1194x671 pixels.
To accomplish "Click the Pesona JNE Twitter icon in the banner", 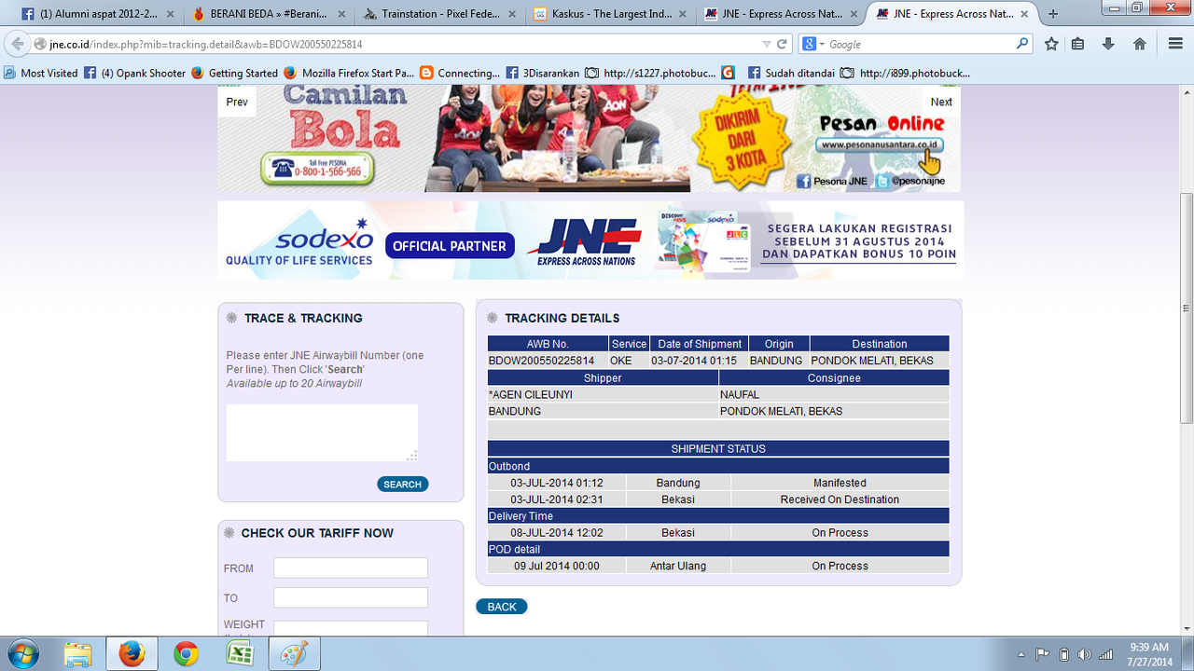I will coord(882,181).
